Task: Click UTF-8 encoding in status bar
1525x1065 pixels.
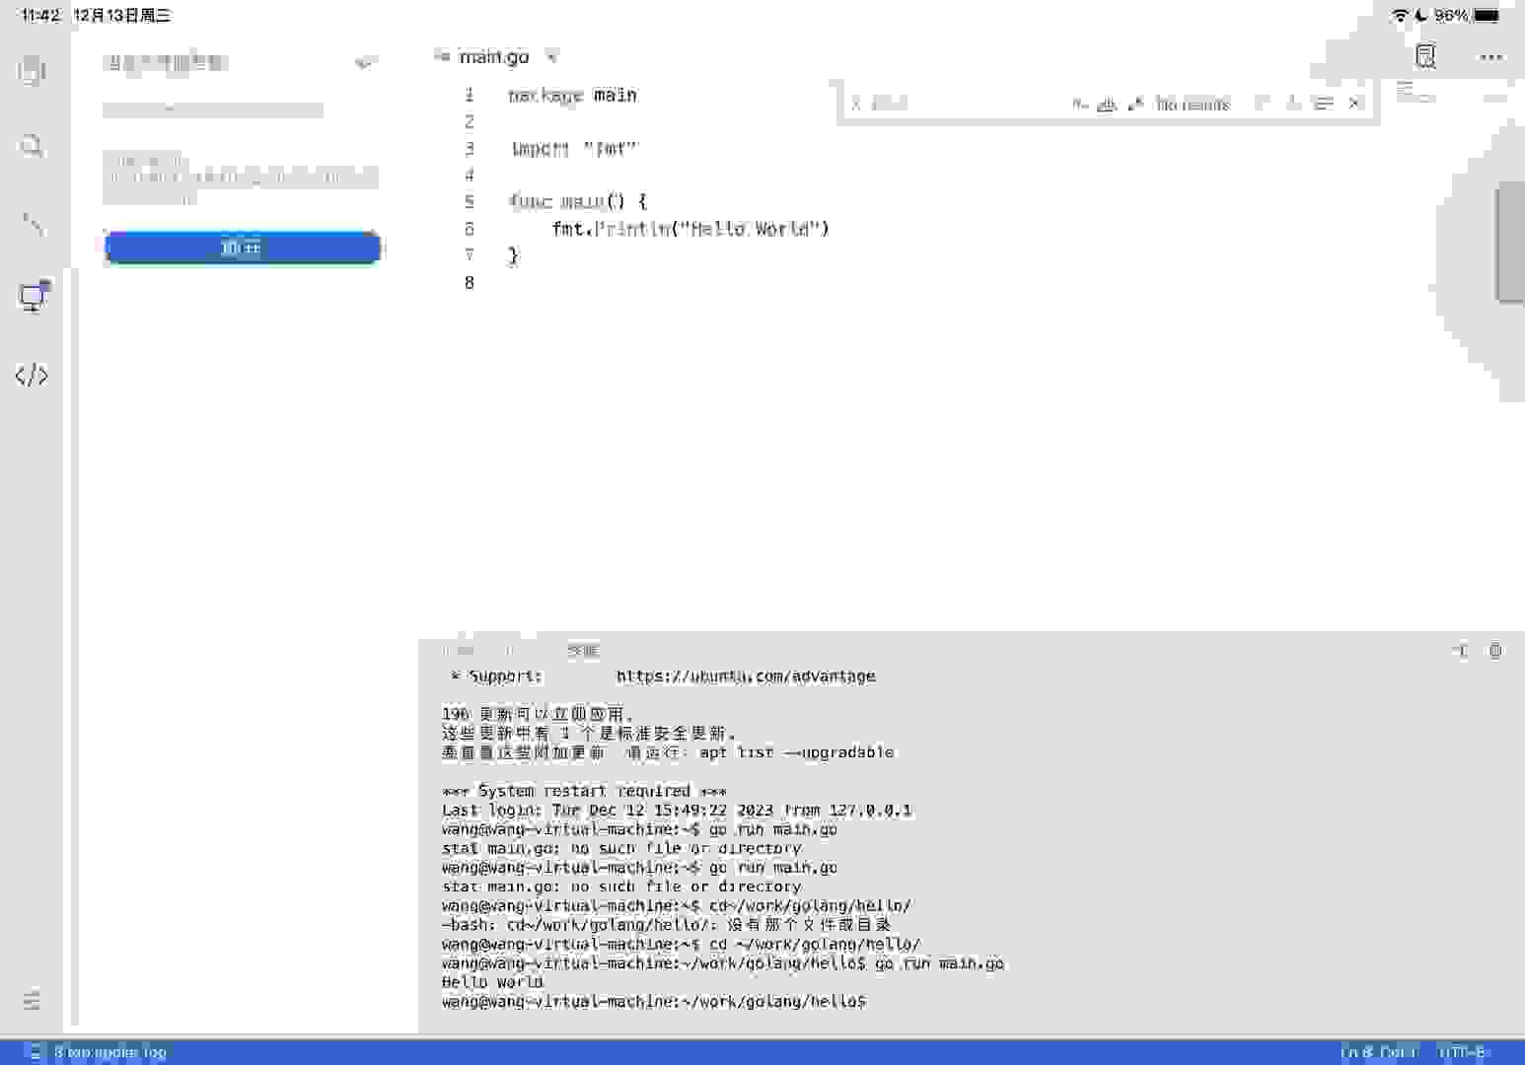Action: click(1462, 1052)
